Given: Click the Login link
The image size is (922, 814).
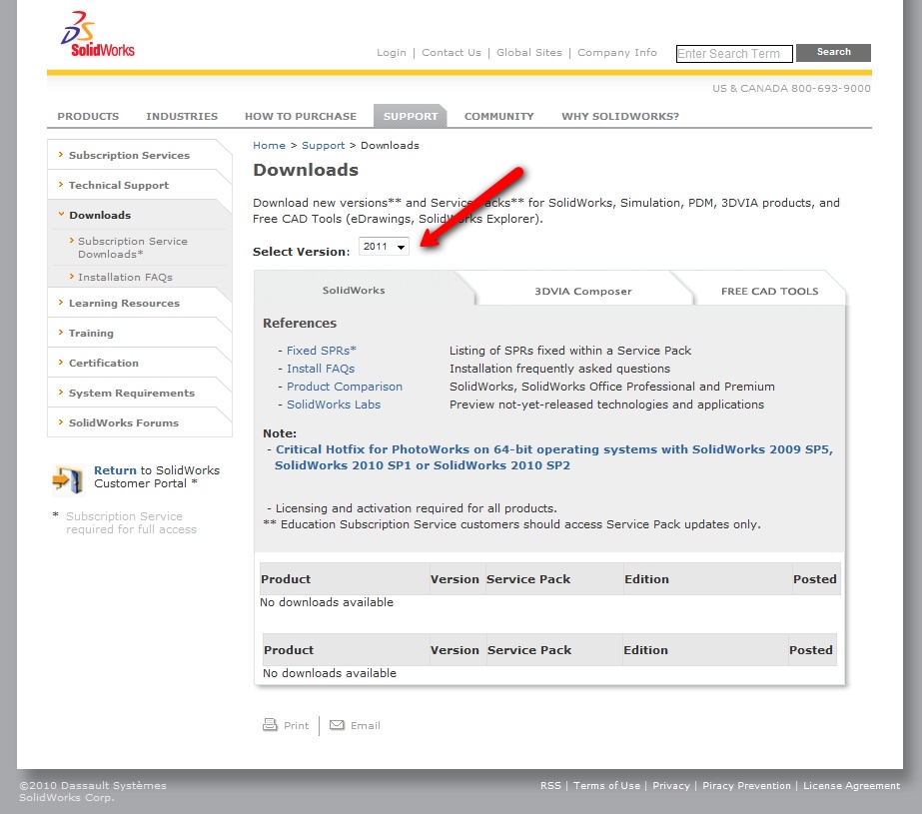Looking at the screenshot, I should [x=392, y=52].
